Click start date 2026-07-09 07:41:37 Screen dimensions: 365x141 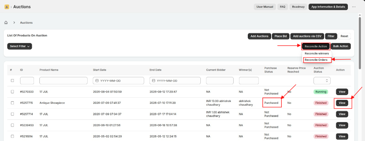tap(107, 103)
